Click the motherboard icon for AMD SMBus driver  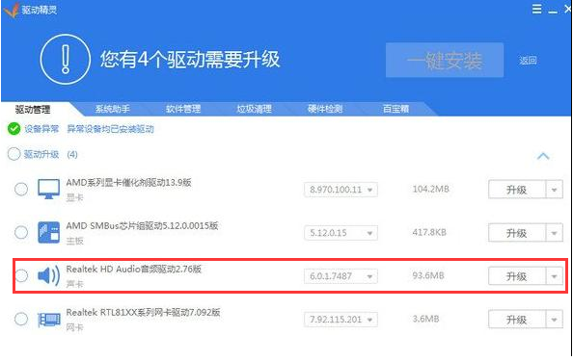(x=48, y=232)
